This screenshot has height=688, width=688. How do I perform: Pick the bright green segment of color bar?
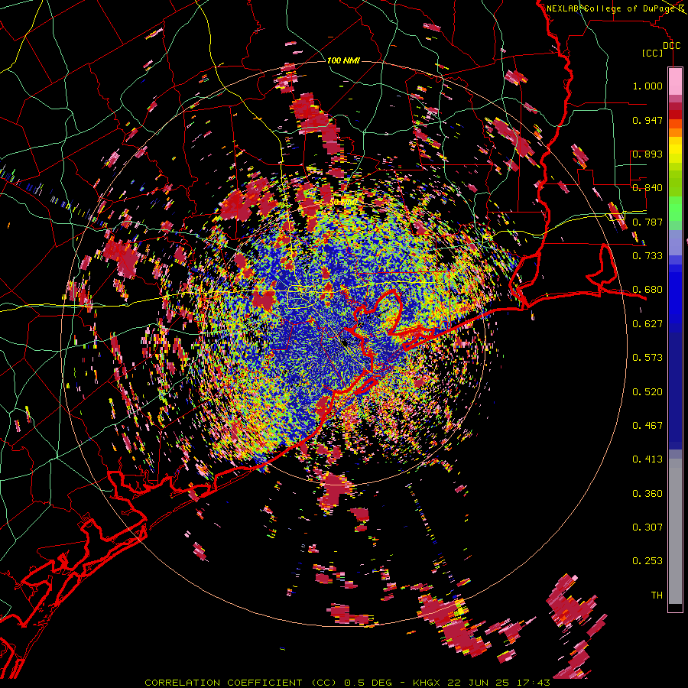tap(675, 207)
